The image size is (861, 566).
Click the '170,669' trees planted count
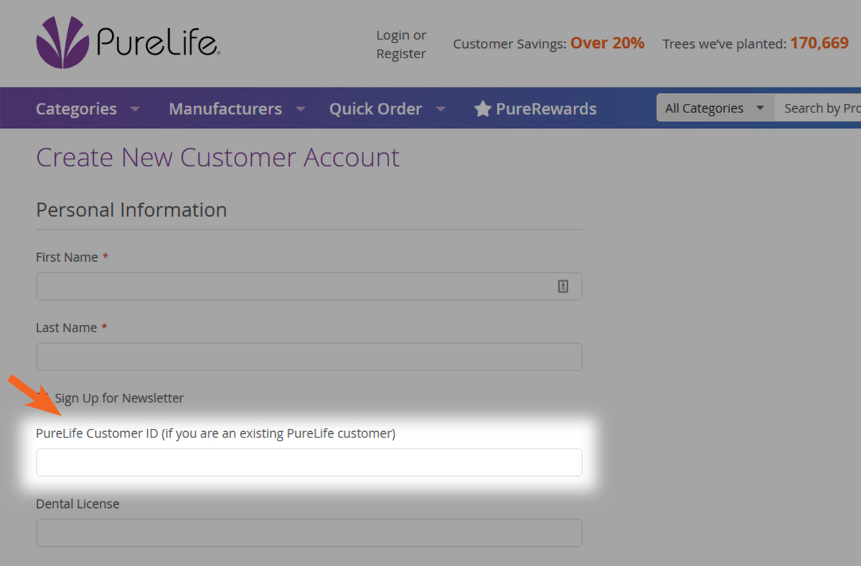click(x=819, y=44)
